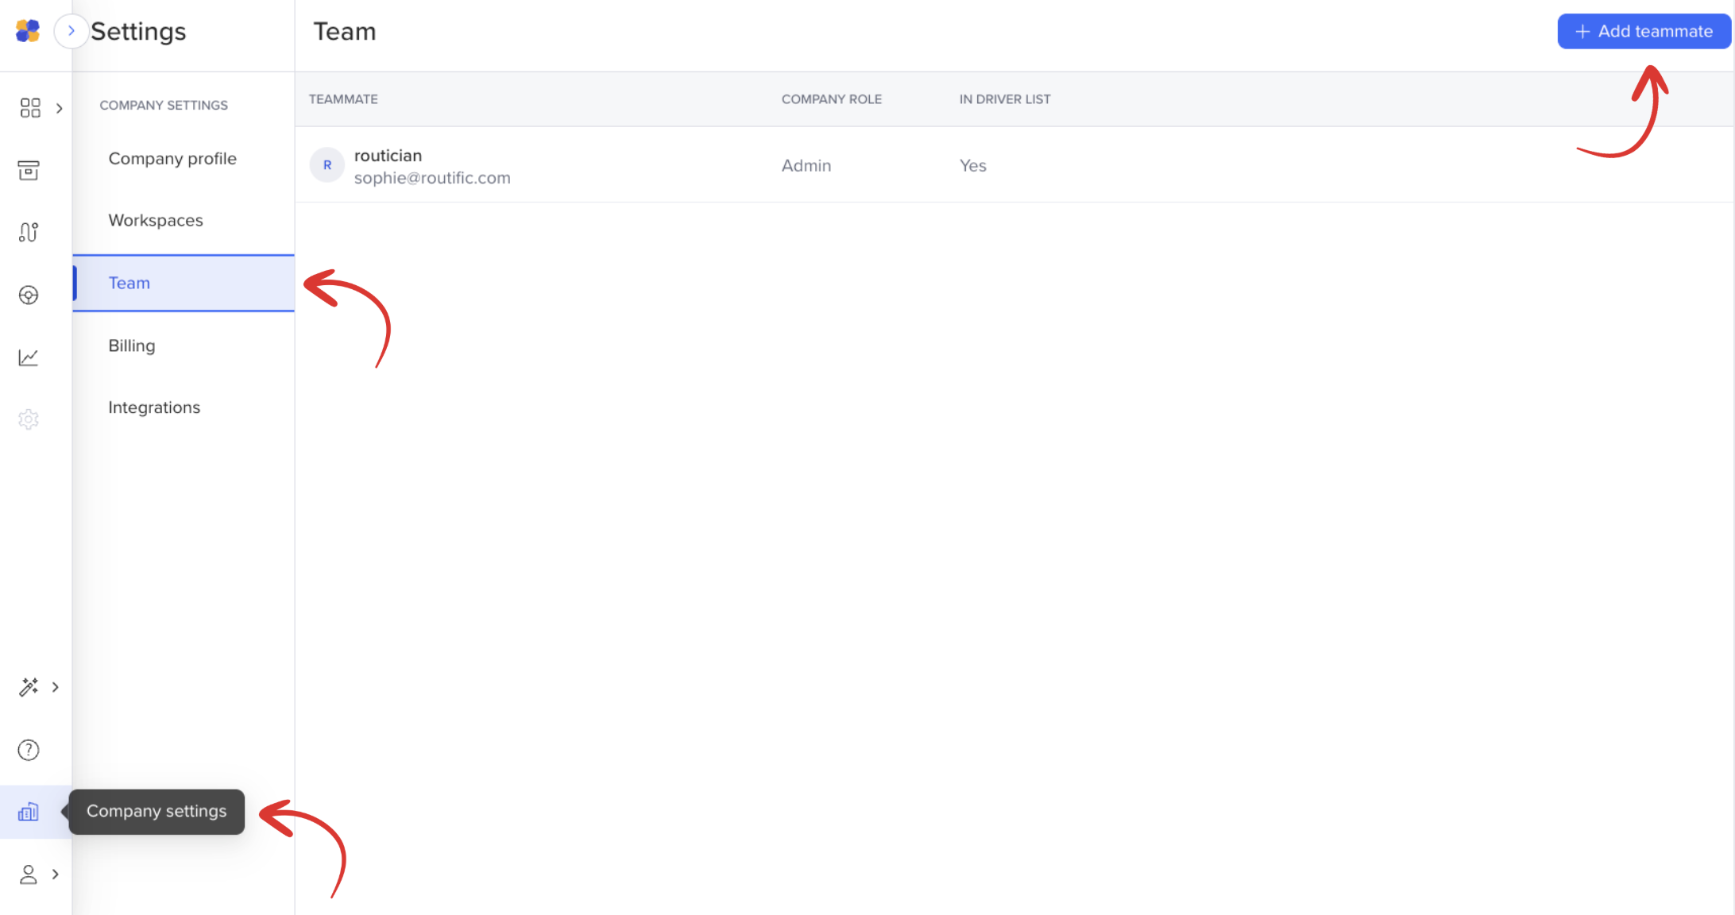Image resolution: width=1735 pixels, height=915 pixels.
Task: Open the orders archive box icon
Action: point(29,170)
